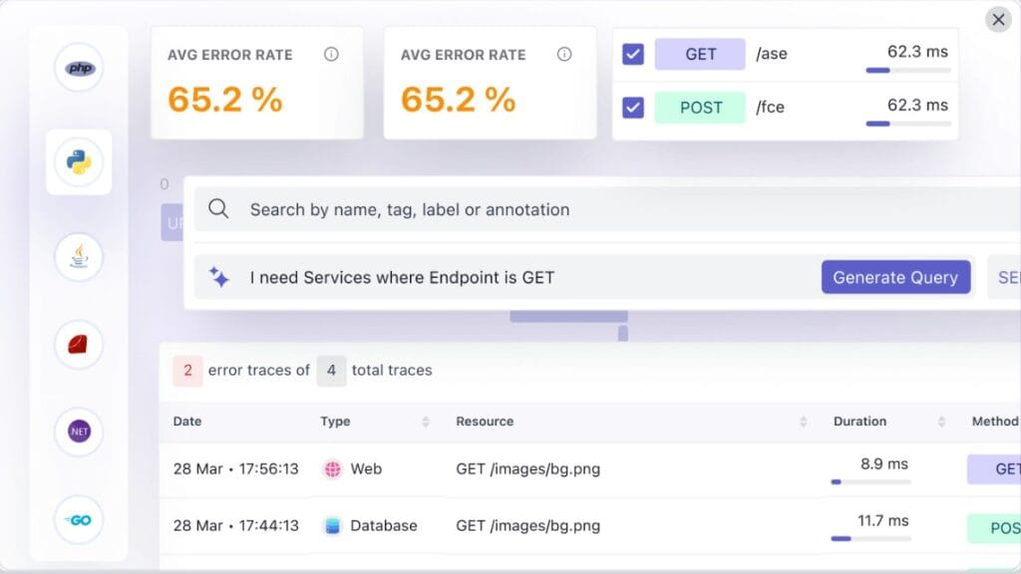Viewport: 1021px width, 574px height.
Task: Click the AVG ERROR RATE info icon
Action: coord(331,55)
